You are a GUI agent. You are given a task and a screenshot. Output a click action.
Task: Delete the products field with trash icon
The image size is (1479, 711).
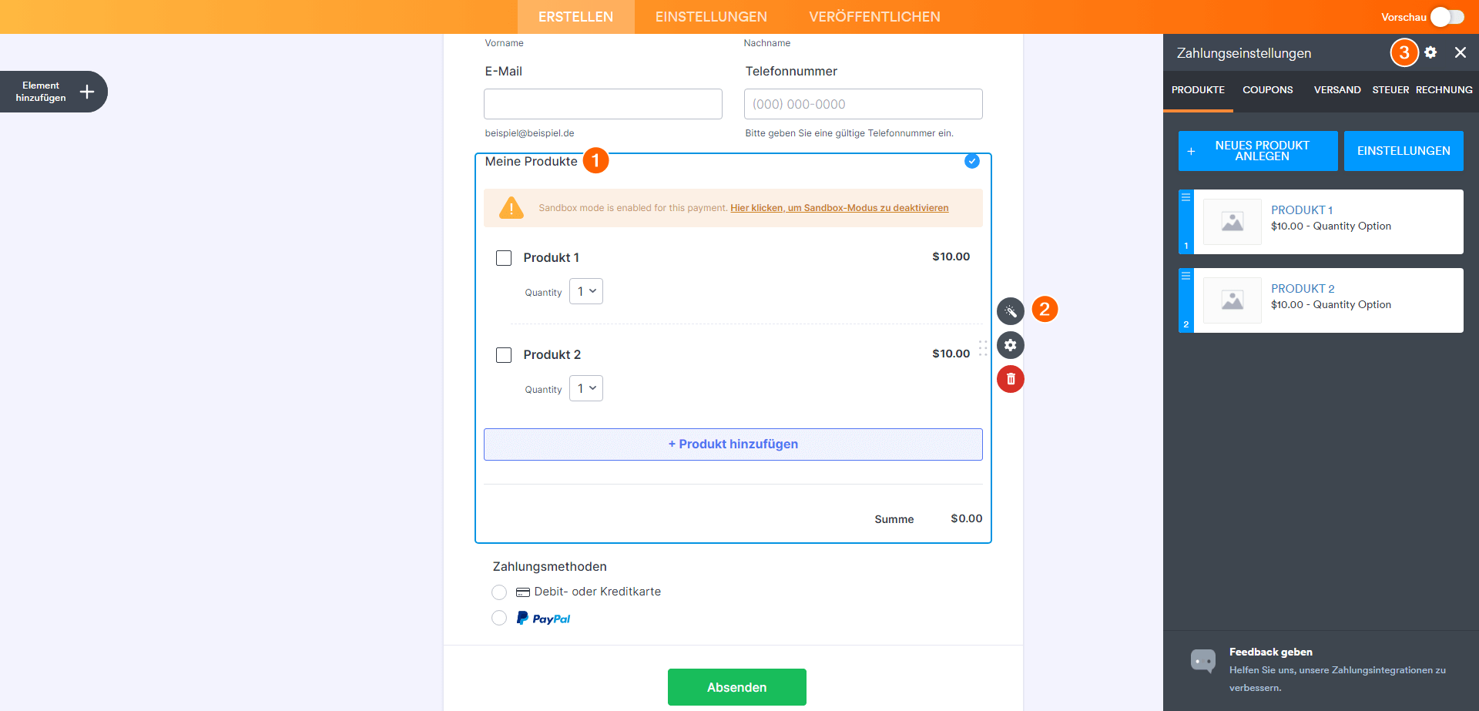pyautogui.click(x=1011, y=379)
